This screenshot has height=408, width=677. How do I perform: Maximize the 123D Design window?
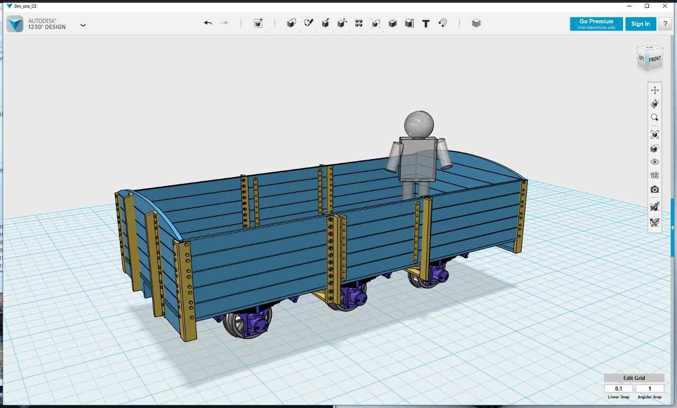click(647, 6)
